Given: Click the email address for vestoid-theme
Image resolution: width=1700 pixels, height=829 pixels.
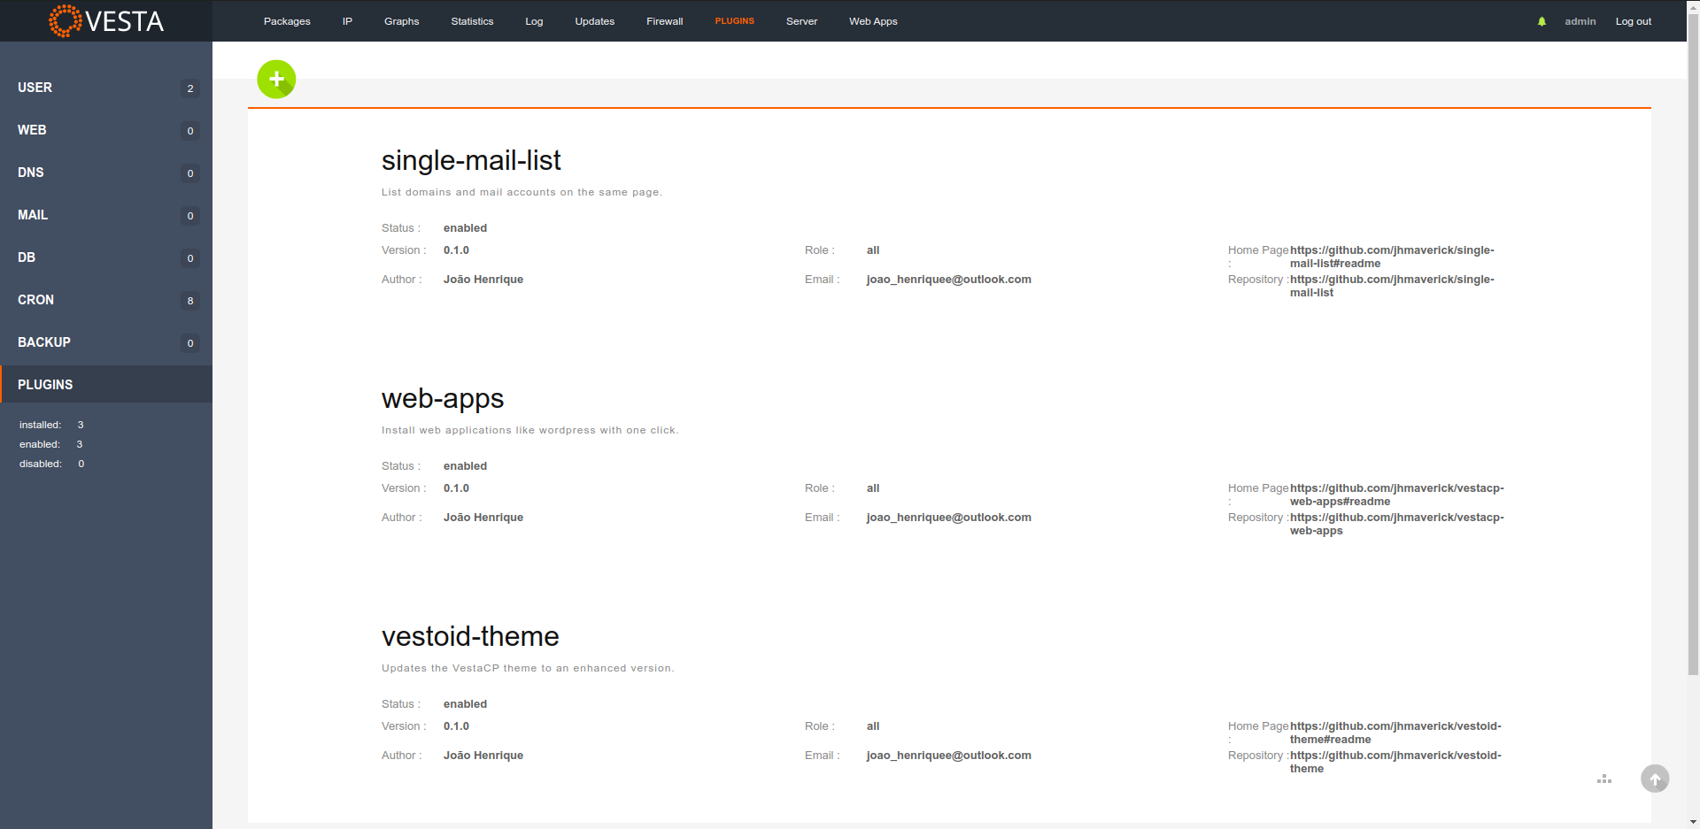Looking at the screenshot, I should (x=948, y=756).
